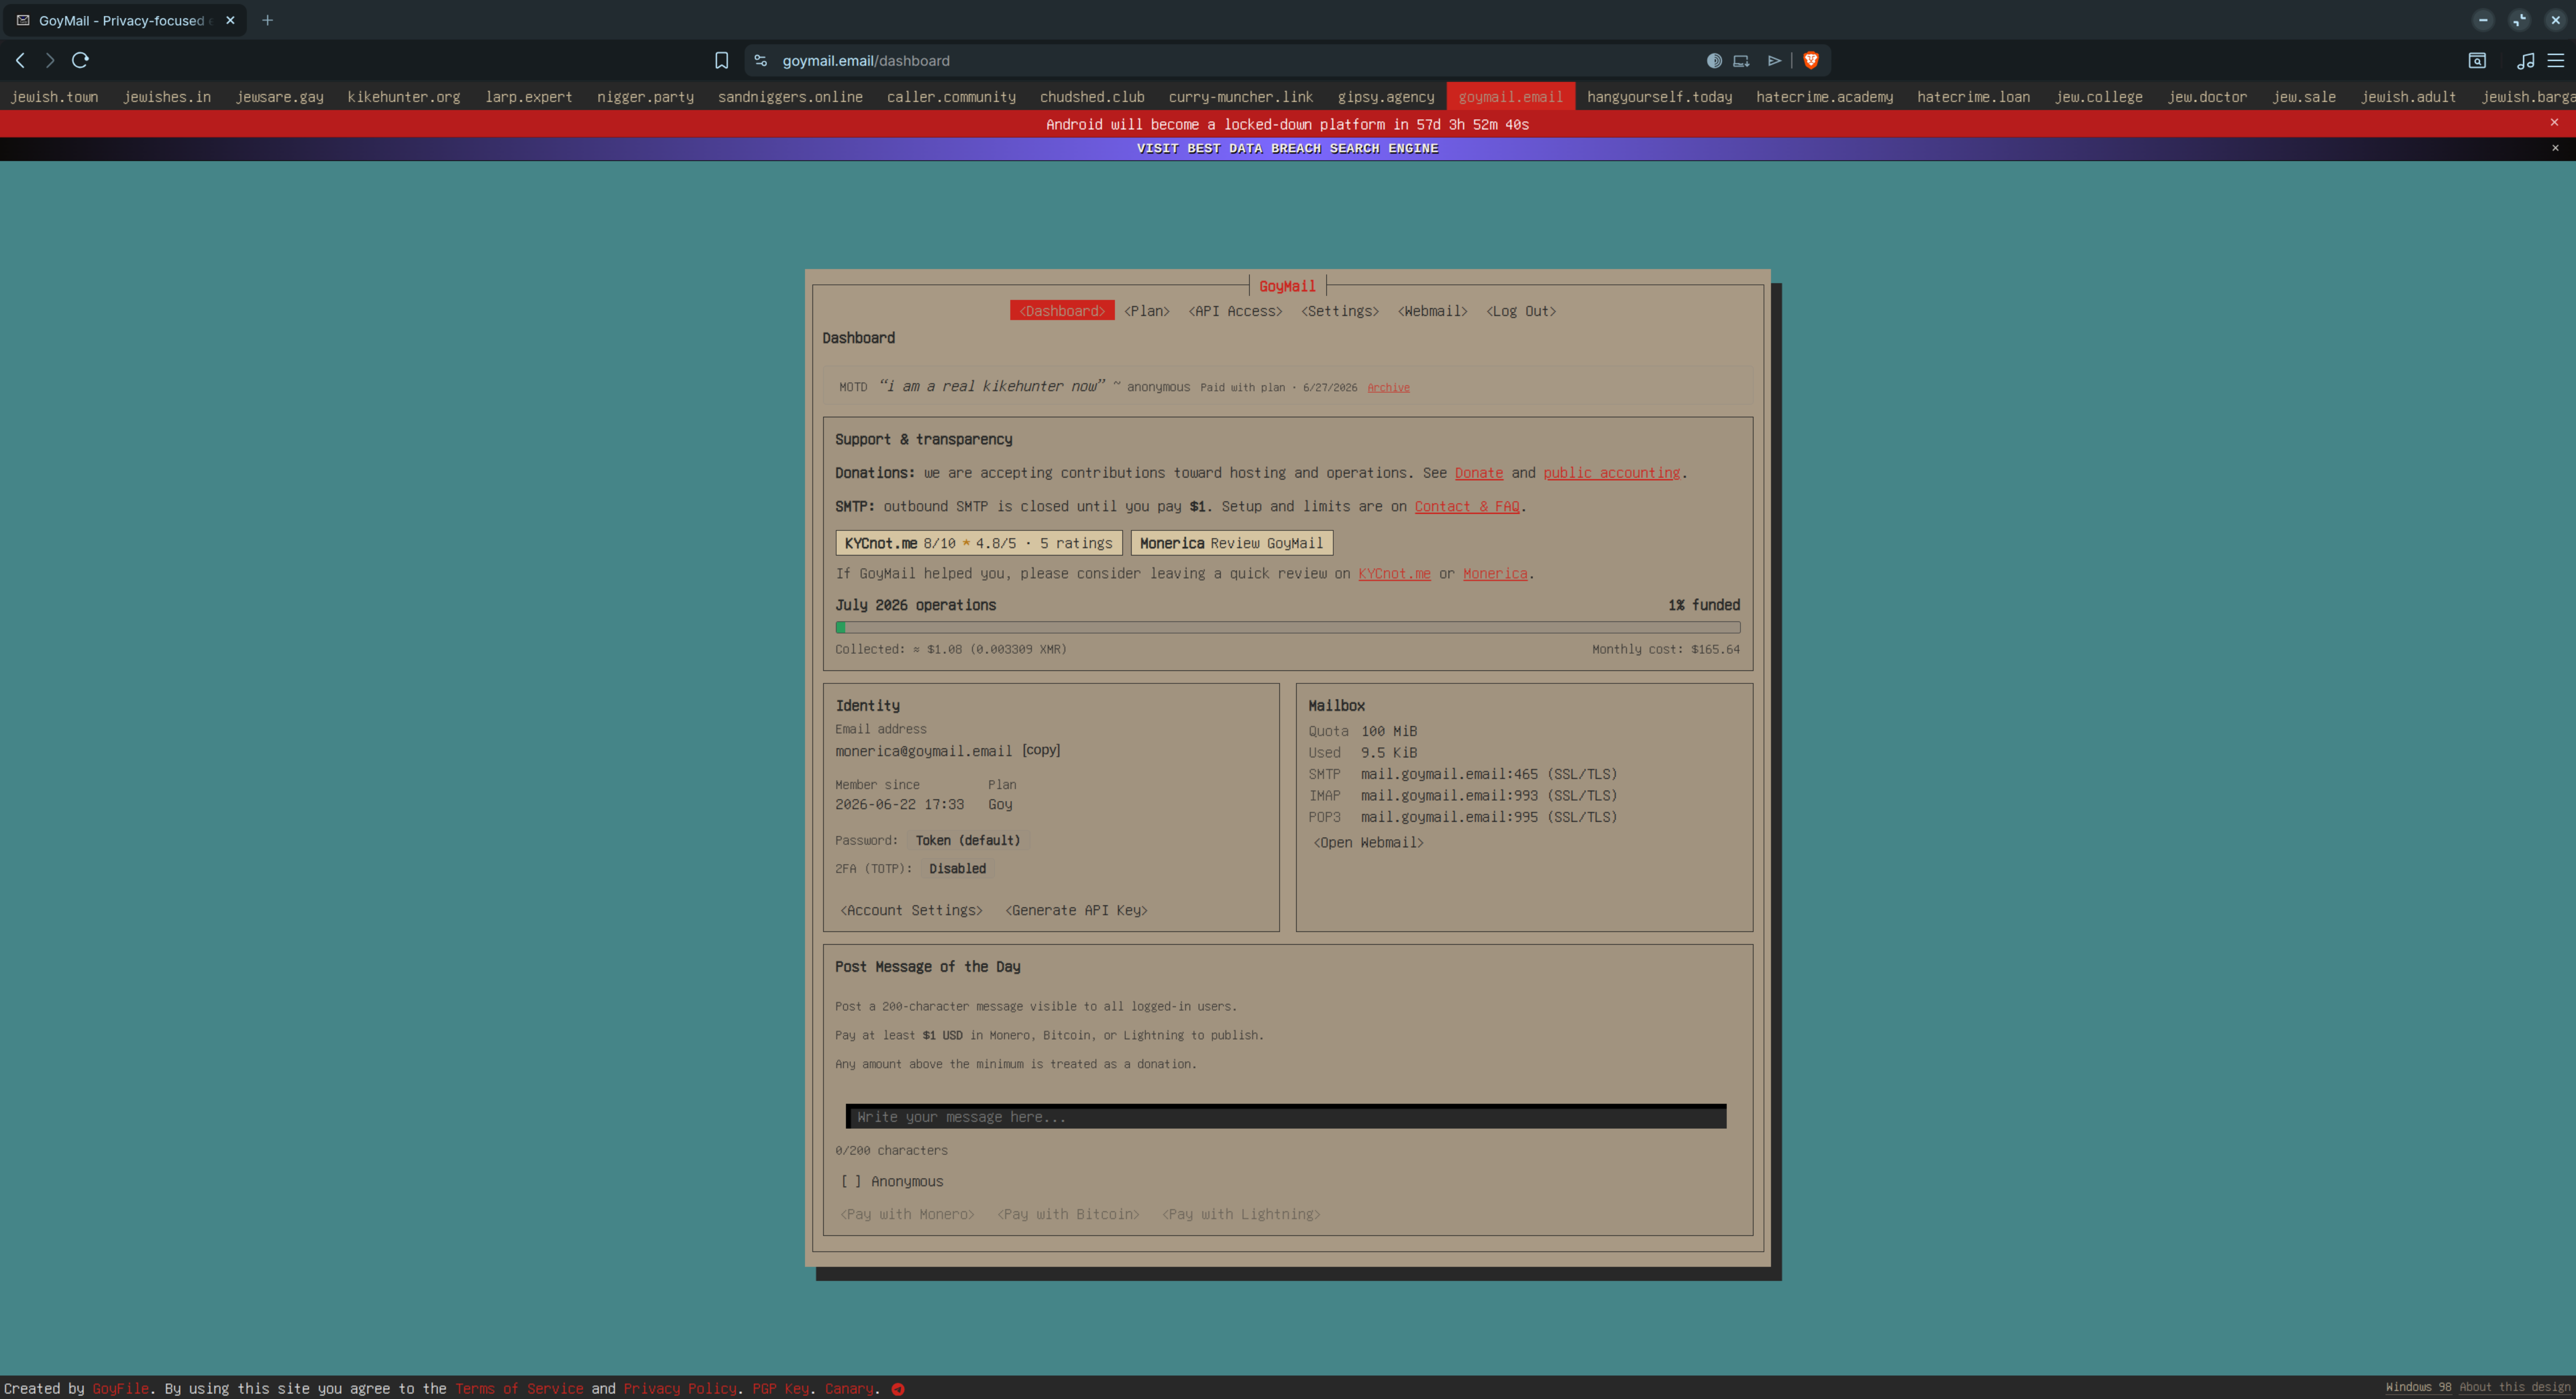Click the install app icon in address bar
The height and width of the screenshot is (1399, 2576).
tap(1741, 61)
